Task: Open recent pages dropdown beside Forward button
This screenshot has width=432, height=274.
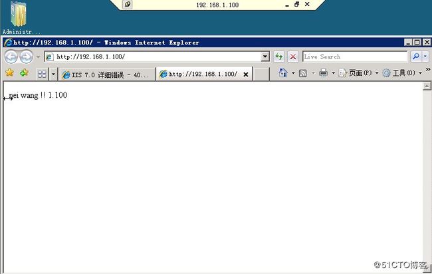Action: coord(39,57)
